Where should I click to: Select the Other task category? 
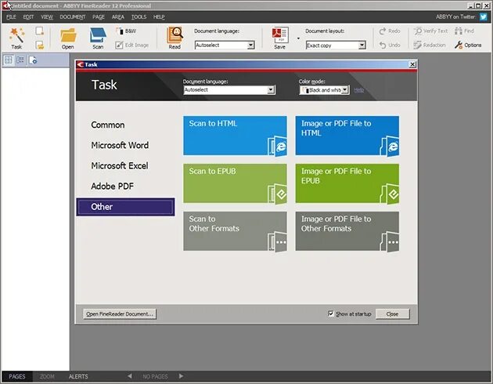point(125,207)
